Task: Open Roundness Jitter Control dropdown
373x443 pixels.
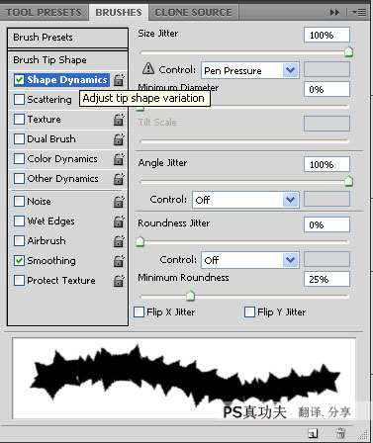Action: point(250,260)
